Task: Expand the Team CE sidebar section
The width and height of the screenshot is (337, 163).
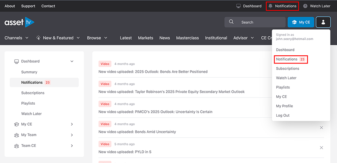Action: point(72,146)
